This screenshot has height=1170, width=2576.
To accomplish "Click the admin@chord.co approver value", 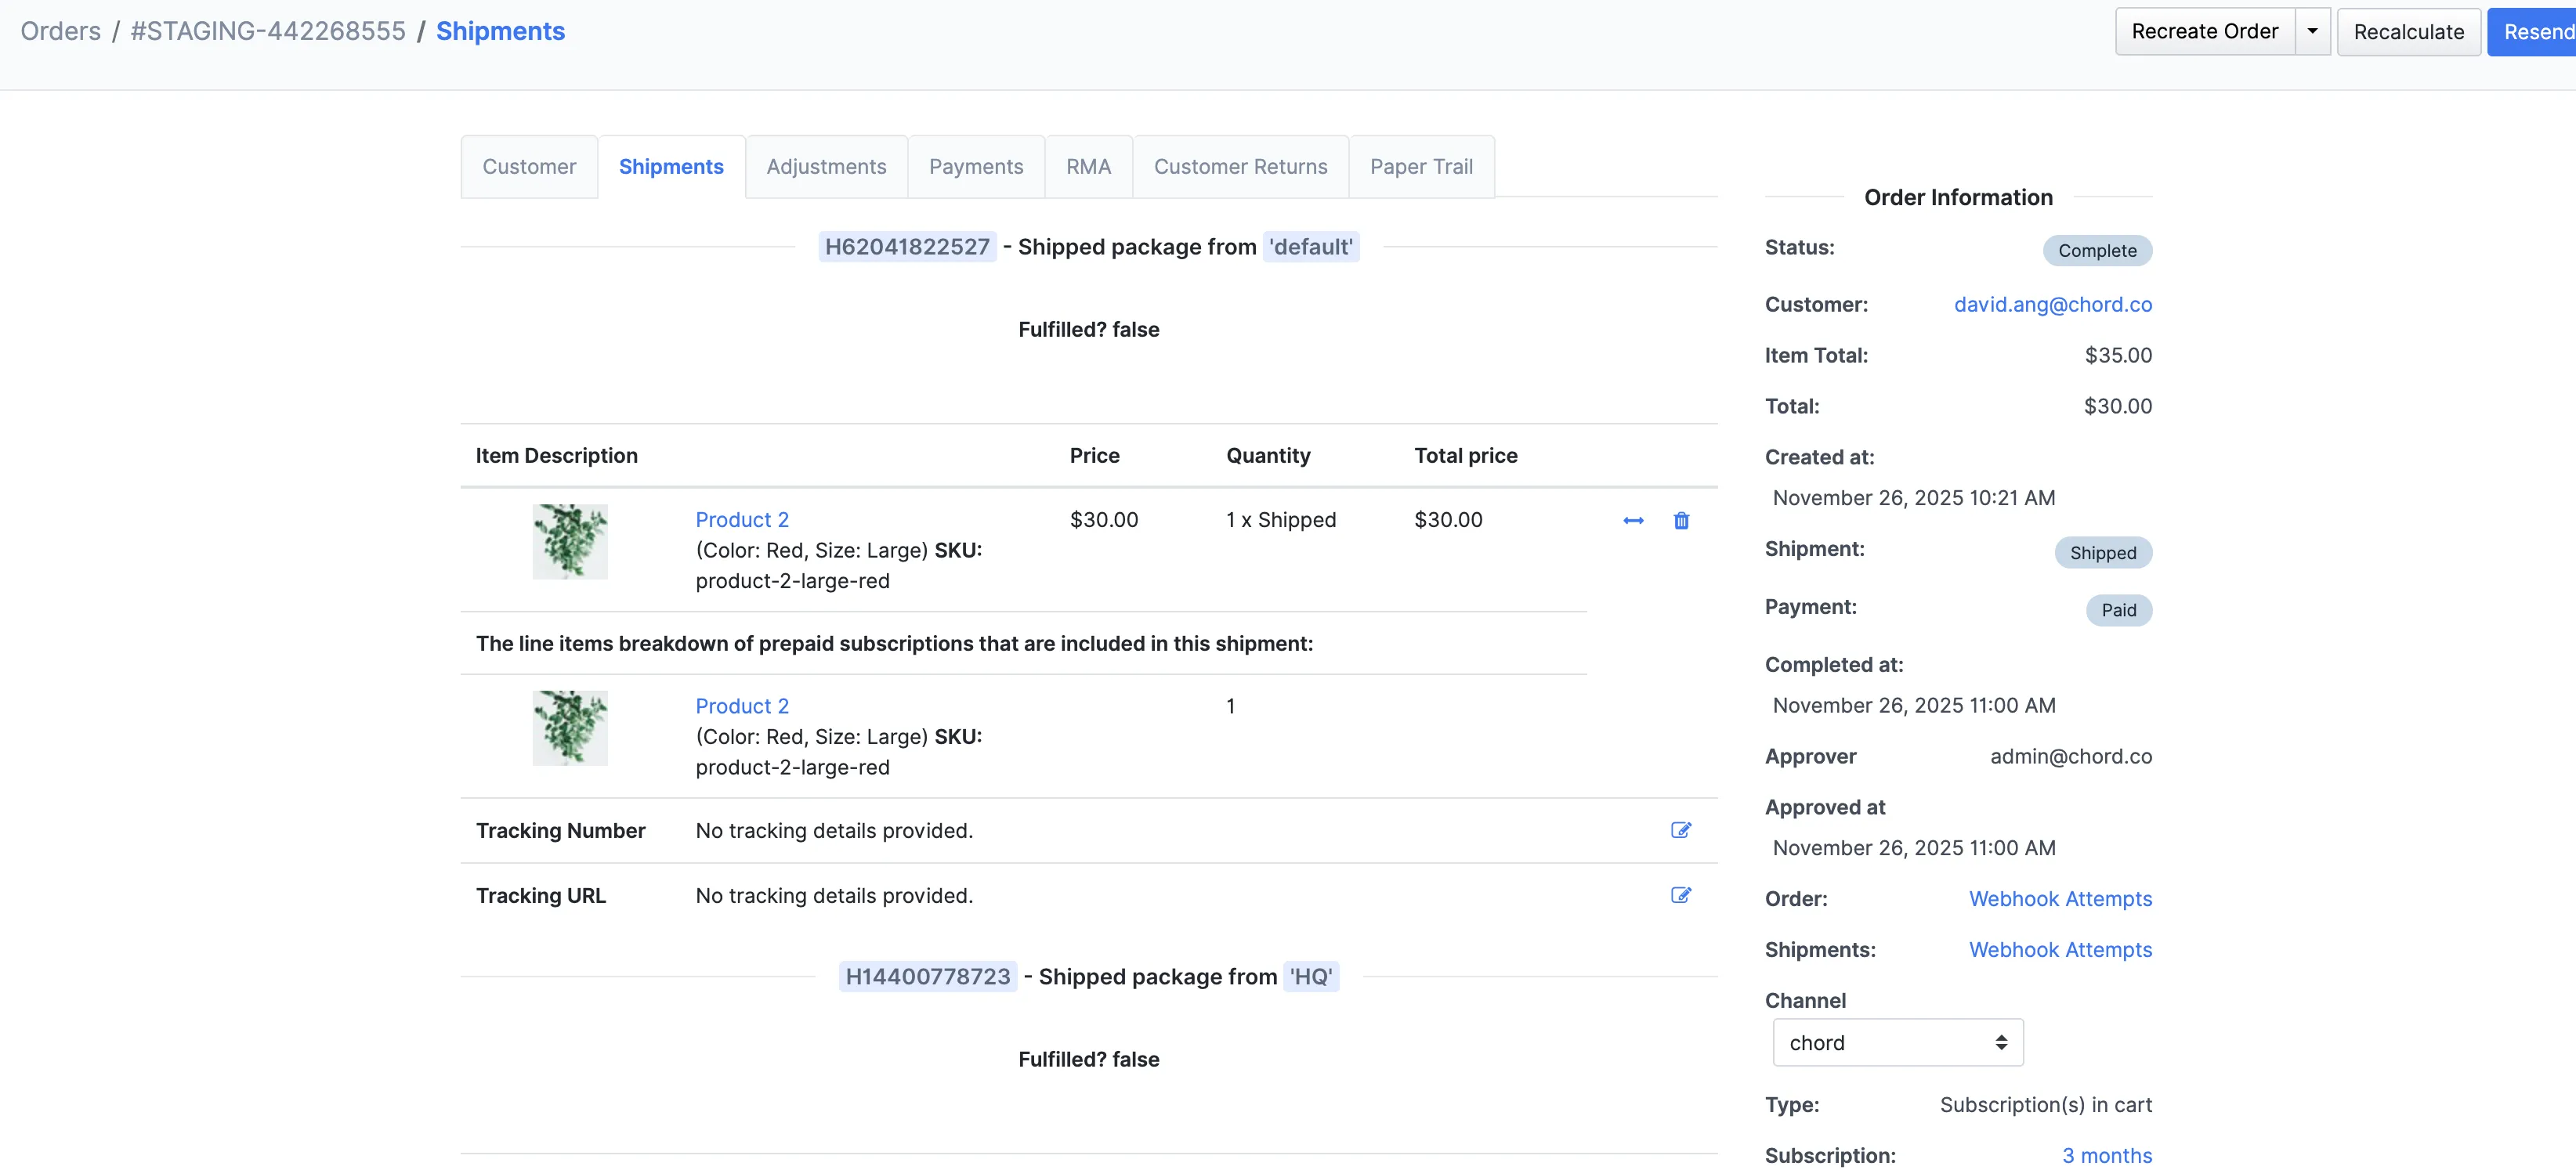I will tap(2071, 756).
